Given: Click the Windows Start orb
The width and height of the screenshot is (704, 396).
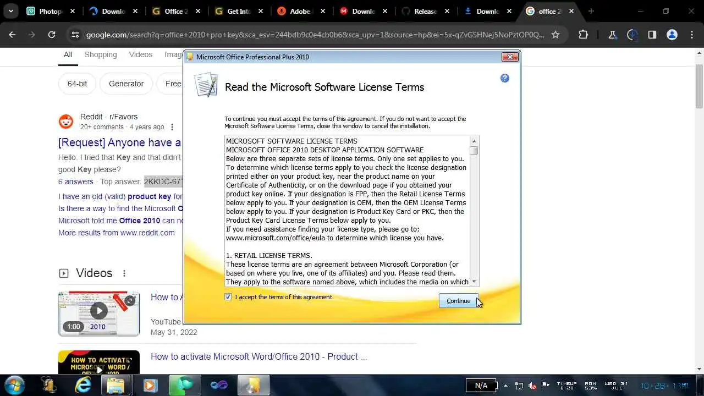Looking at the screenshot, I should [x=15, y=385].
